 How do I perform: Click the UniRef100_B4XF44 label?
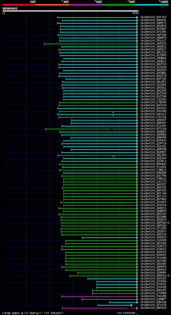point(153,105)
